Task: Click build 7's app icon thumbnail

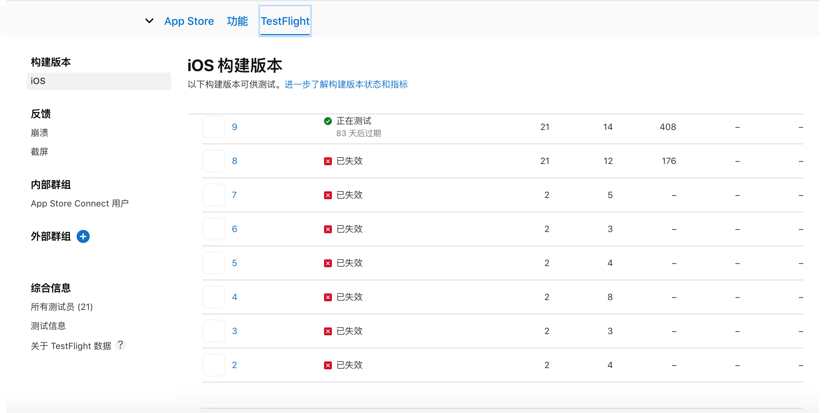Action: point(213,195)
